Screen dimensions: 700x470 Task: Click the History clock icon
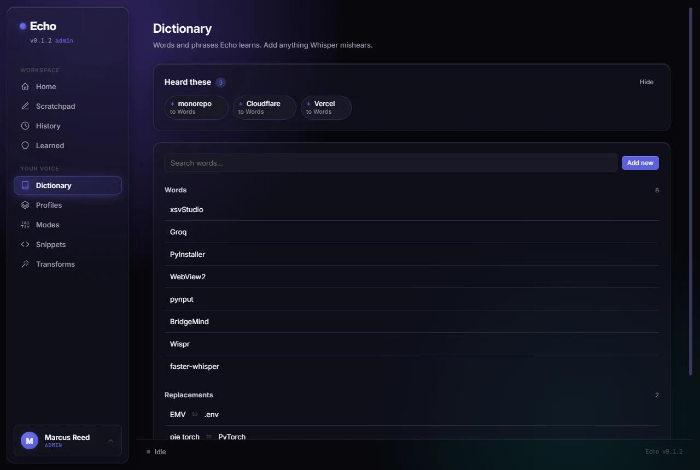click(x=25, y=126)
